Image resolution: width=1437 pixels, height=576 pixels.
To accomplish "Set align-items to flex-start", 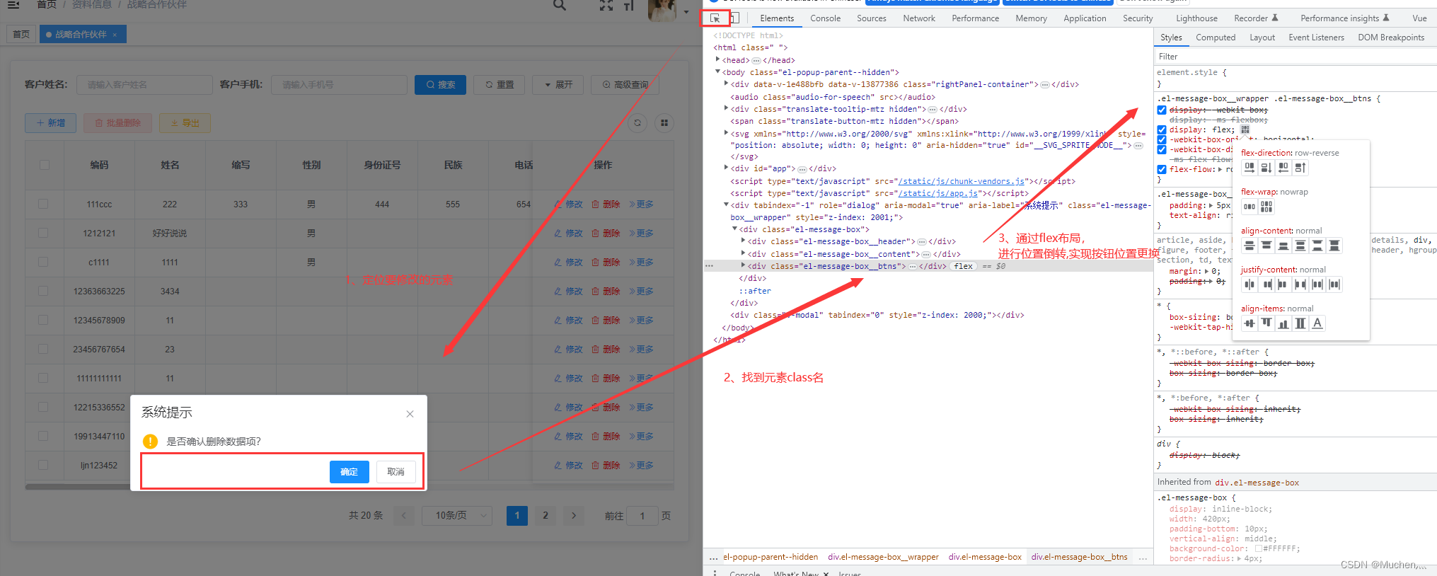I will [1266, 323].
